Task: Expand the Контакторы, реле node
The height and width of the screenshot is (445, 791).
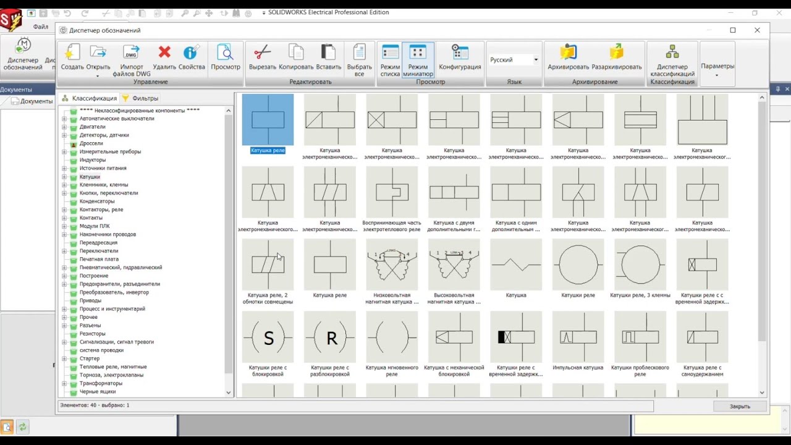Action: (64, 210)
